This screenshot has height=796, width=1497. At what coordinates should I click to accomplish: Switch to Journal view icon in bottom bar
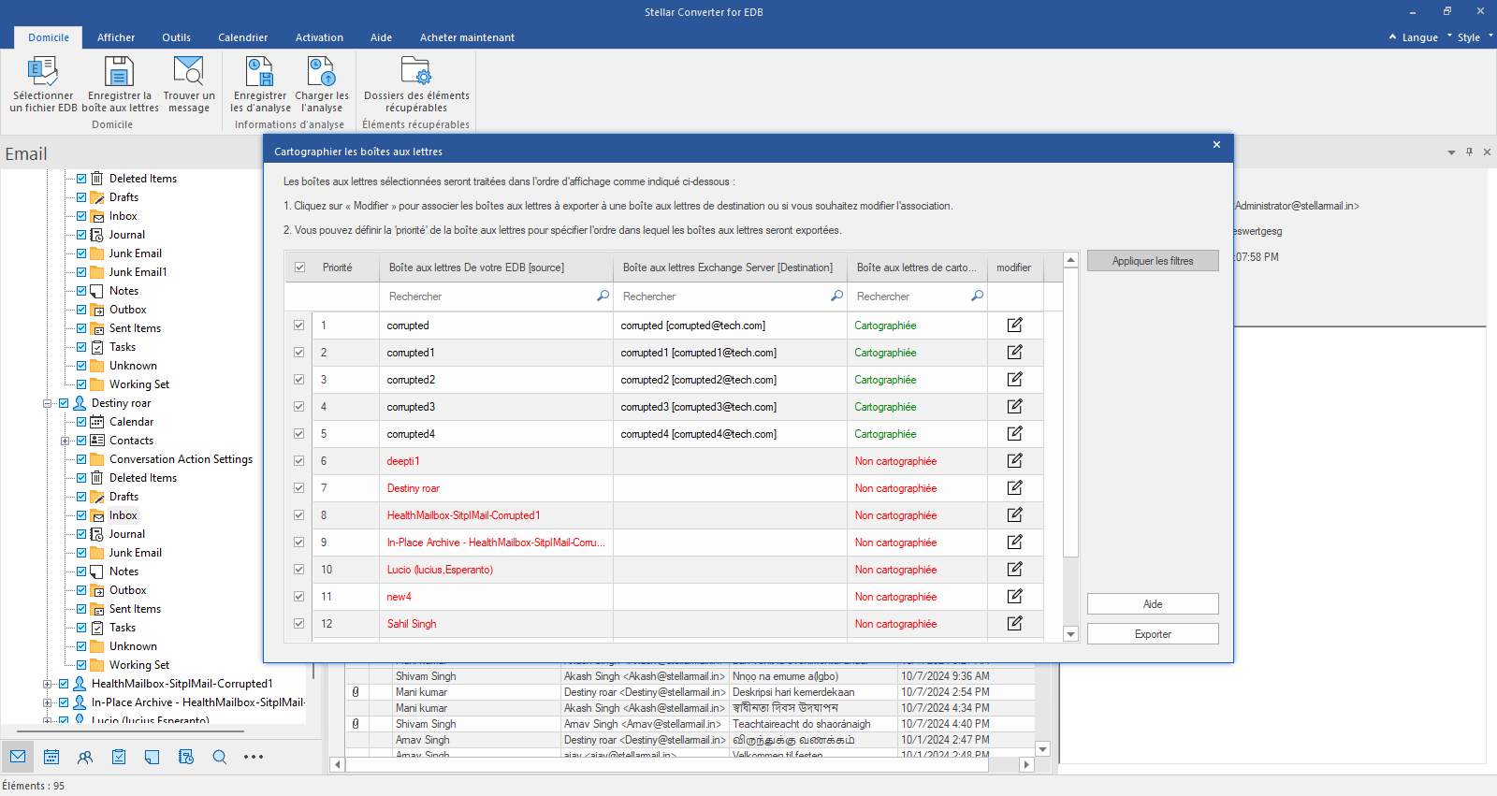(186, 757)
